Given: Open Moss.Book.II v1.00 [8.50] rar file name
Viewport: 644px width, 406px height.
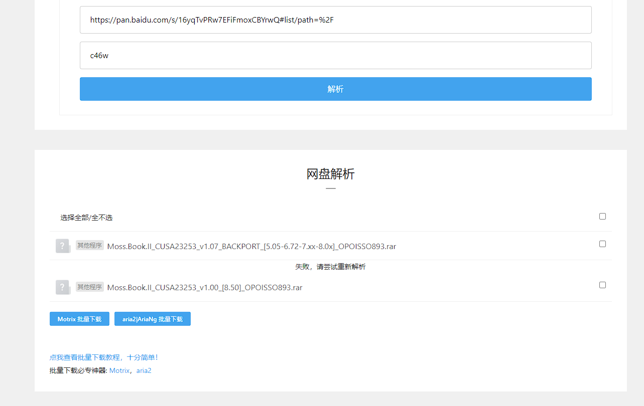Looking at the screenshot, I should [x=205, y=288].
